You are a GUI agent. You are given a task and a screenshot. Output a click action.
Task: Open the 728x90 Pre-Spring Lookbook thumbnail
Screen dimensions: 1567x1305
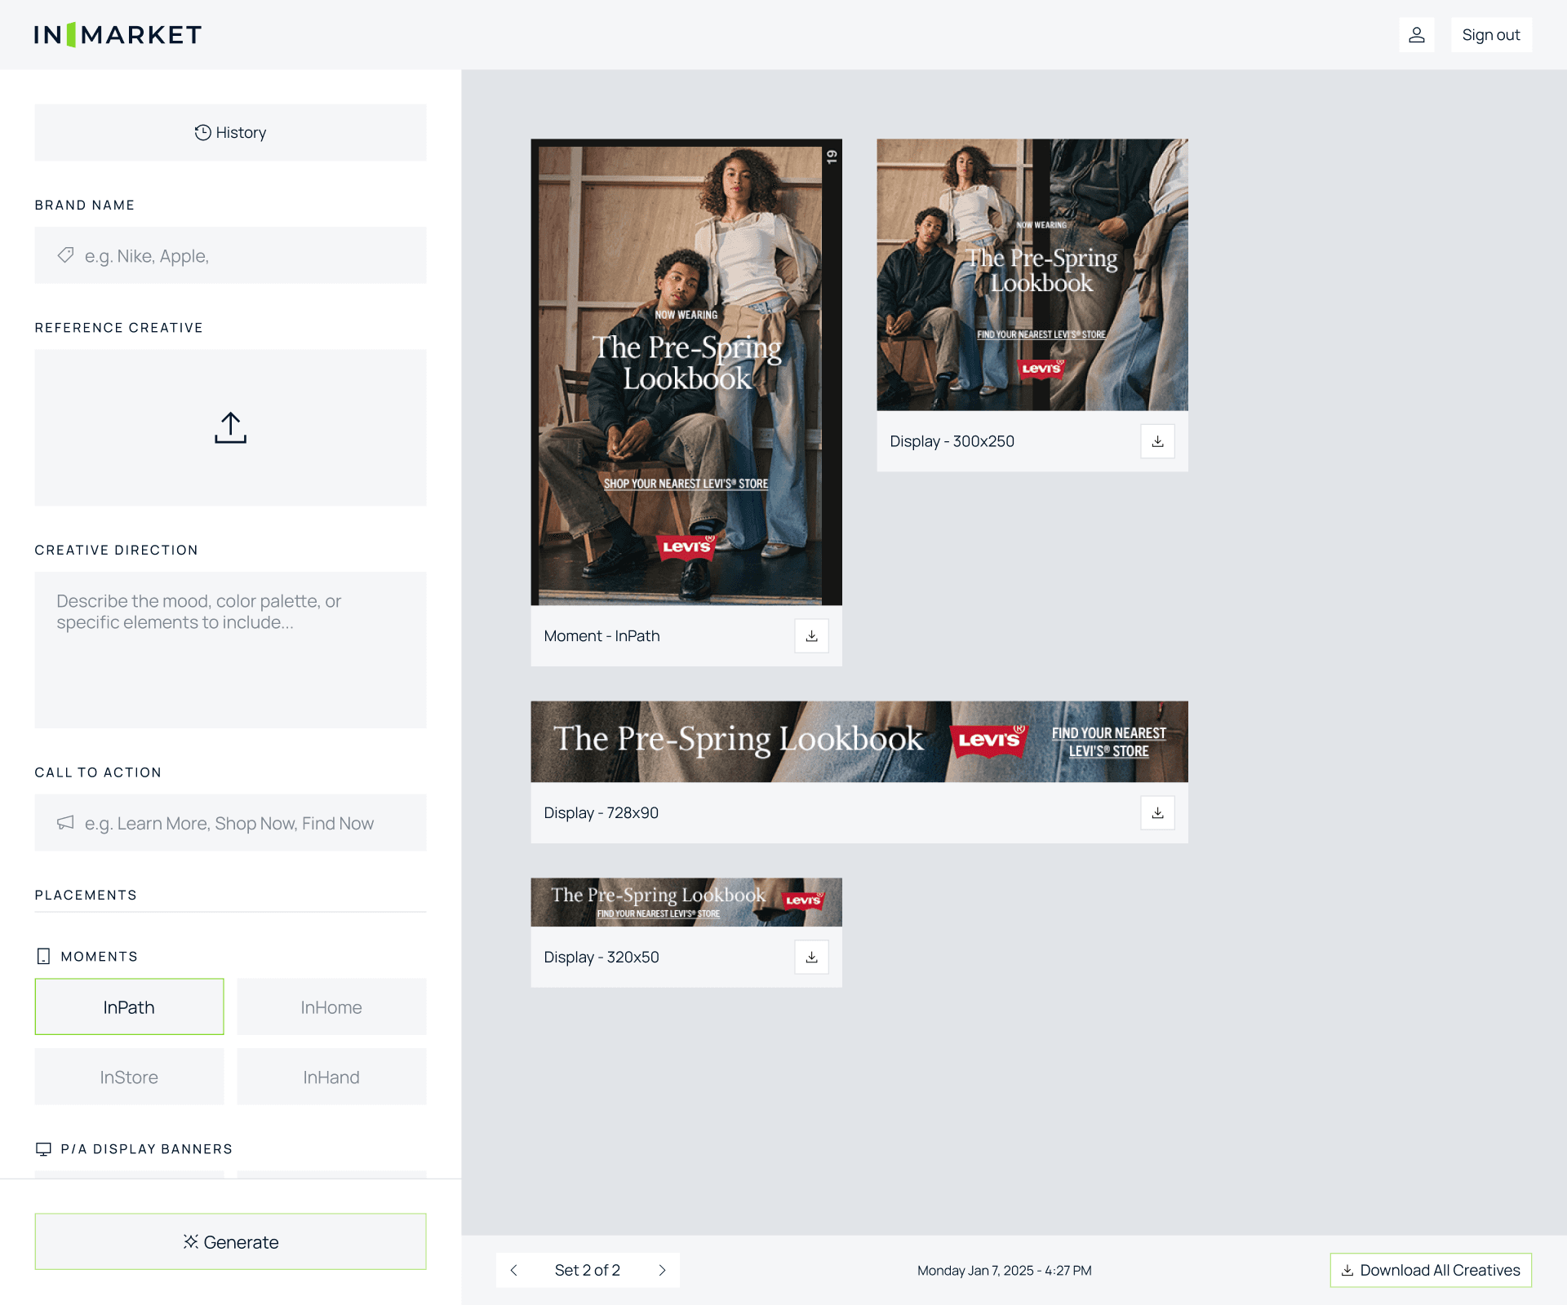point(859,741)
